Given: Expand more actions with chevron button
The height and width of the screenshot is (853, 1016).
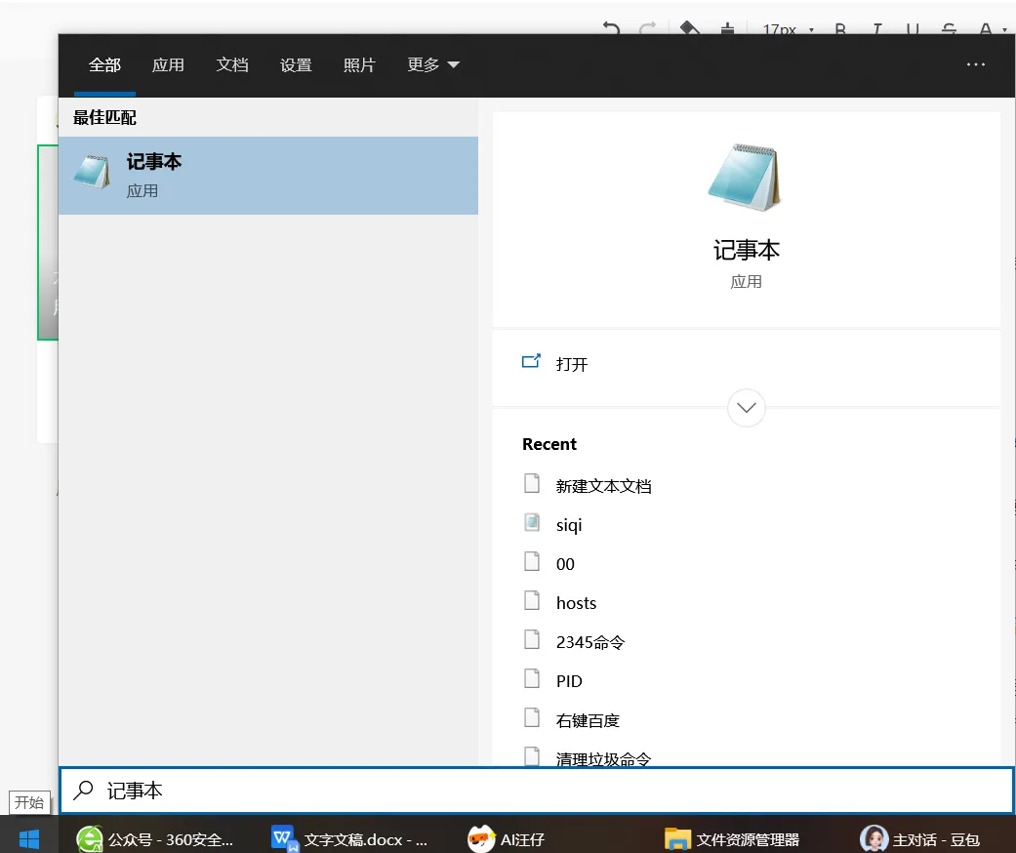Looking at the screenshot, I should [747, 408].
